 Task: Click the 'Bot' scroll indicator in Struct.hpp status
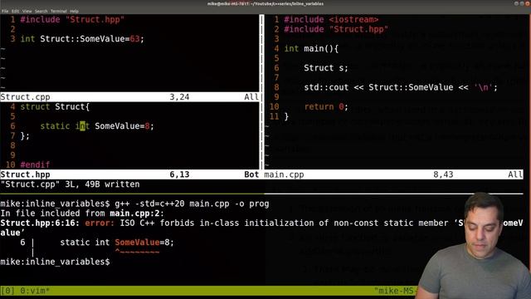tap(251, 174)
